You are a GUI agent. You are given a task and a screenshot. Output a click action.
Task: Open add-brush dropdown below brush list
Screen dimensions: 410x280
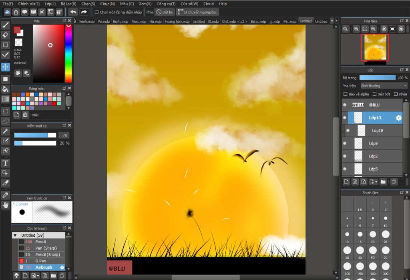(x=38, y=276)
